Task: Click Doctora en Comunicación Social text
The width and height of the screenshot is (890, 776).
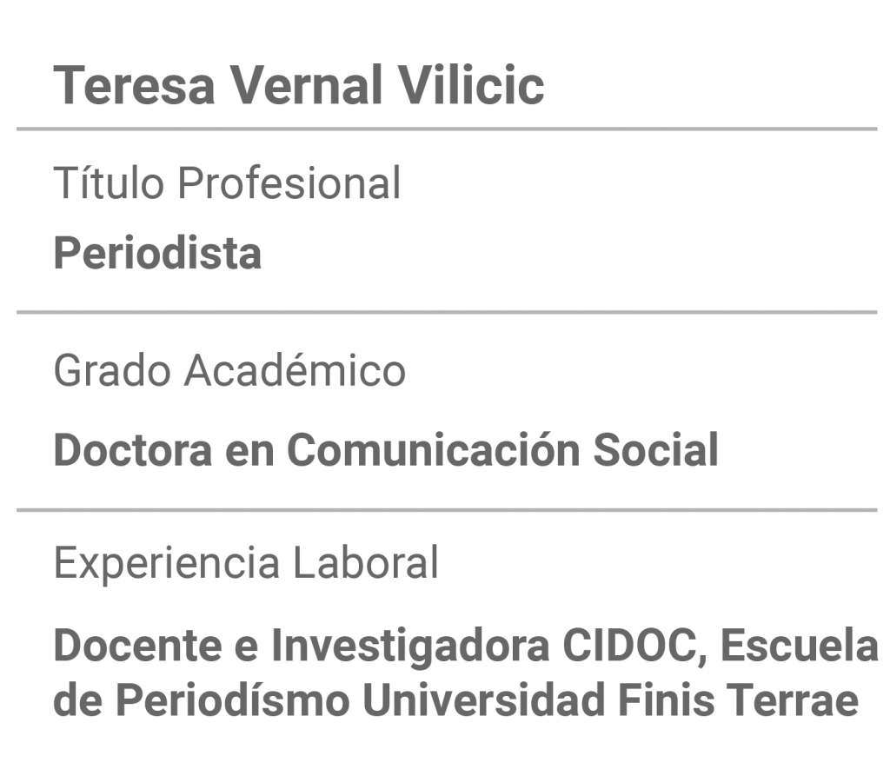Action: point(386,449)
